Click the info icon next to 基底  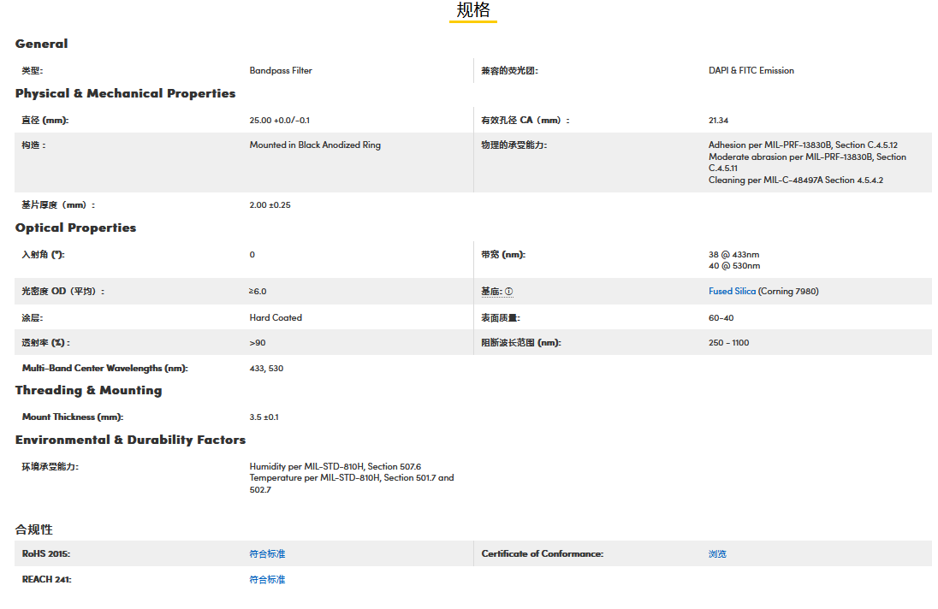coord(508,292)
